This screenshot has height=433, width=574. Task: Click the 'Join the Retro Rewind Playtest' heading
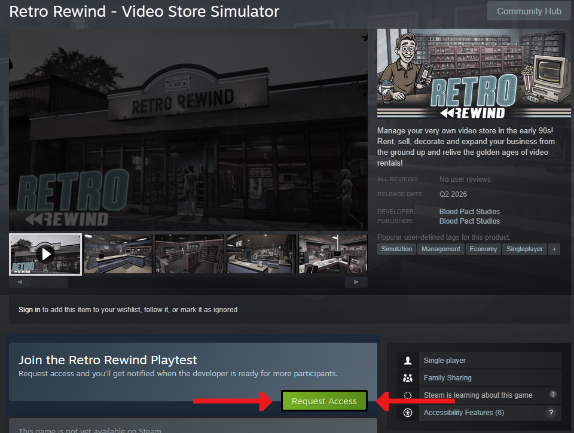point(108,360)
